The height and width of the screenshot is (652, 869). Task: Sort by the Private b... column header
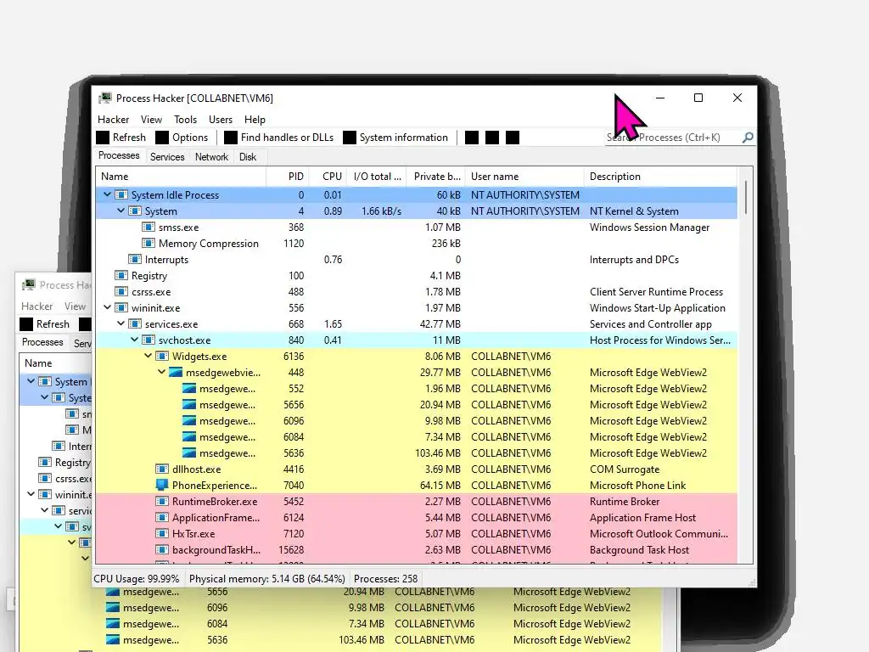[437, 177]
